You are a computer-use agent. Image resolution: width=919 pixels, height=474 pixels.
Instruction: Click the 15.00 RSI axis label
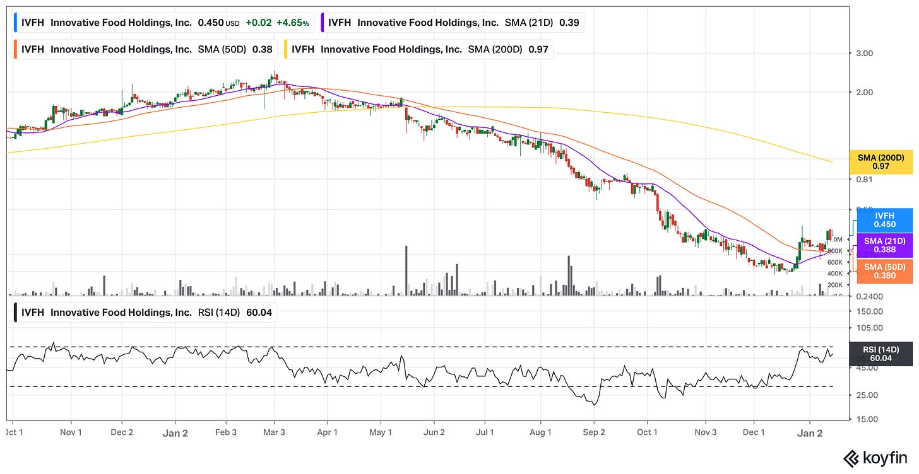pos(866,419)
